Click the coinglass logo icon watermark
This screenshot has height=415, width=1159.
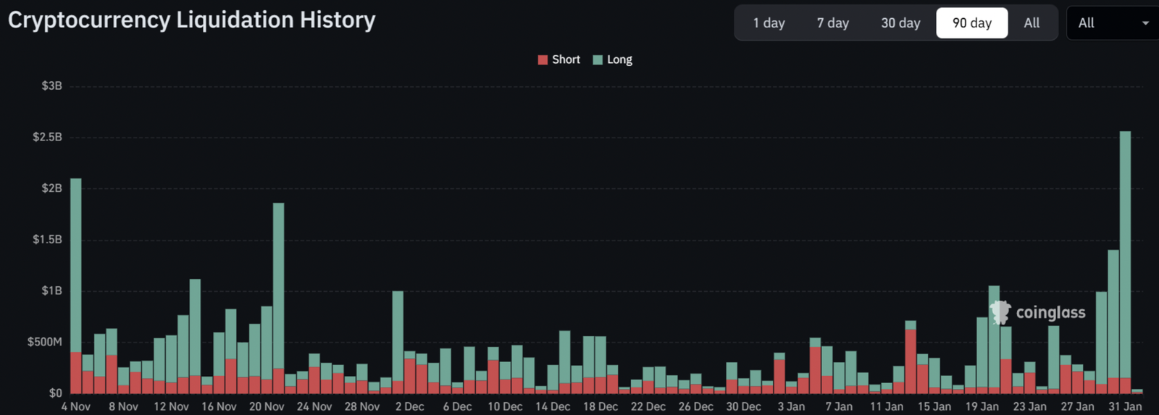tap(1000, 312)
